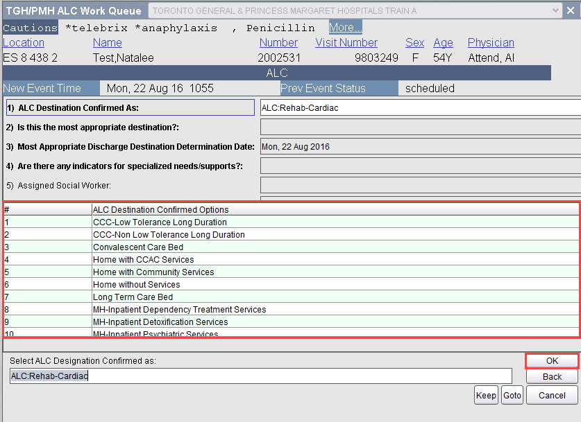Viewport: 581px width, 422px height.
Task: Click the Keep button
Action: point(486,396)
